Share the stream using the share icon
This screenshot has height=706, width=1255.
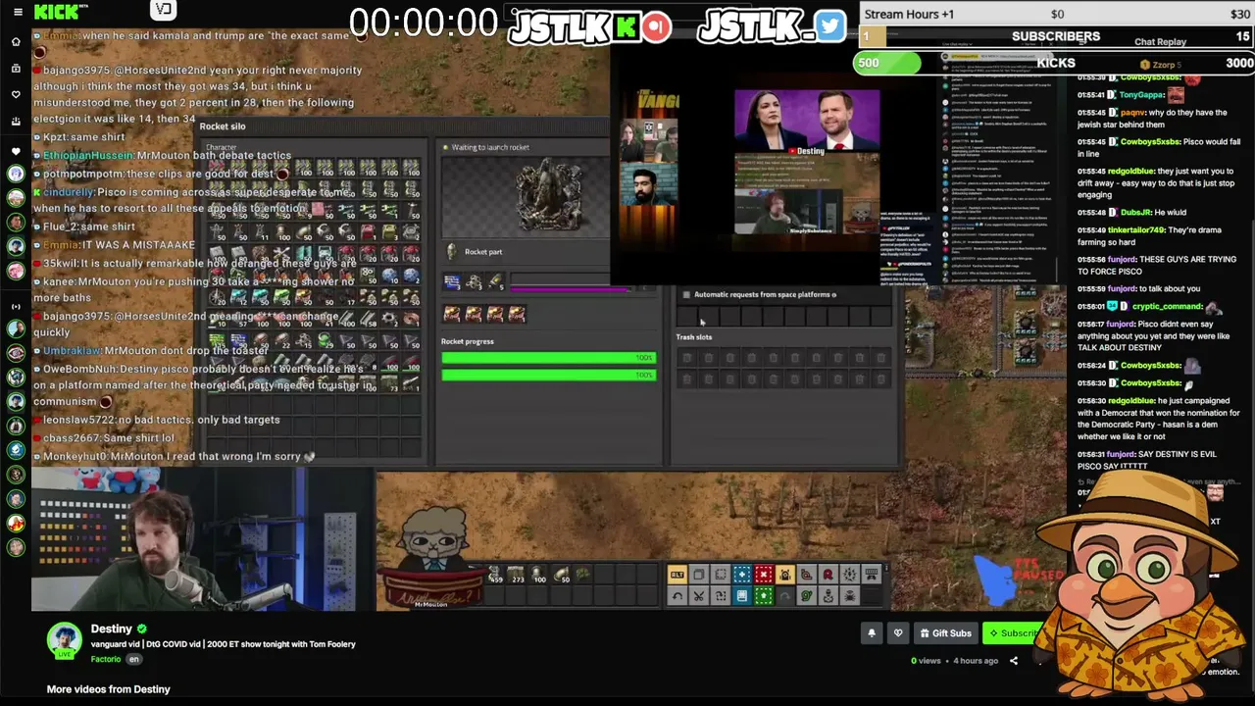pyautogui.click(x=1014, y=661)
